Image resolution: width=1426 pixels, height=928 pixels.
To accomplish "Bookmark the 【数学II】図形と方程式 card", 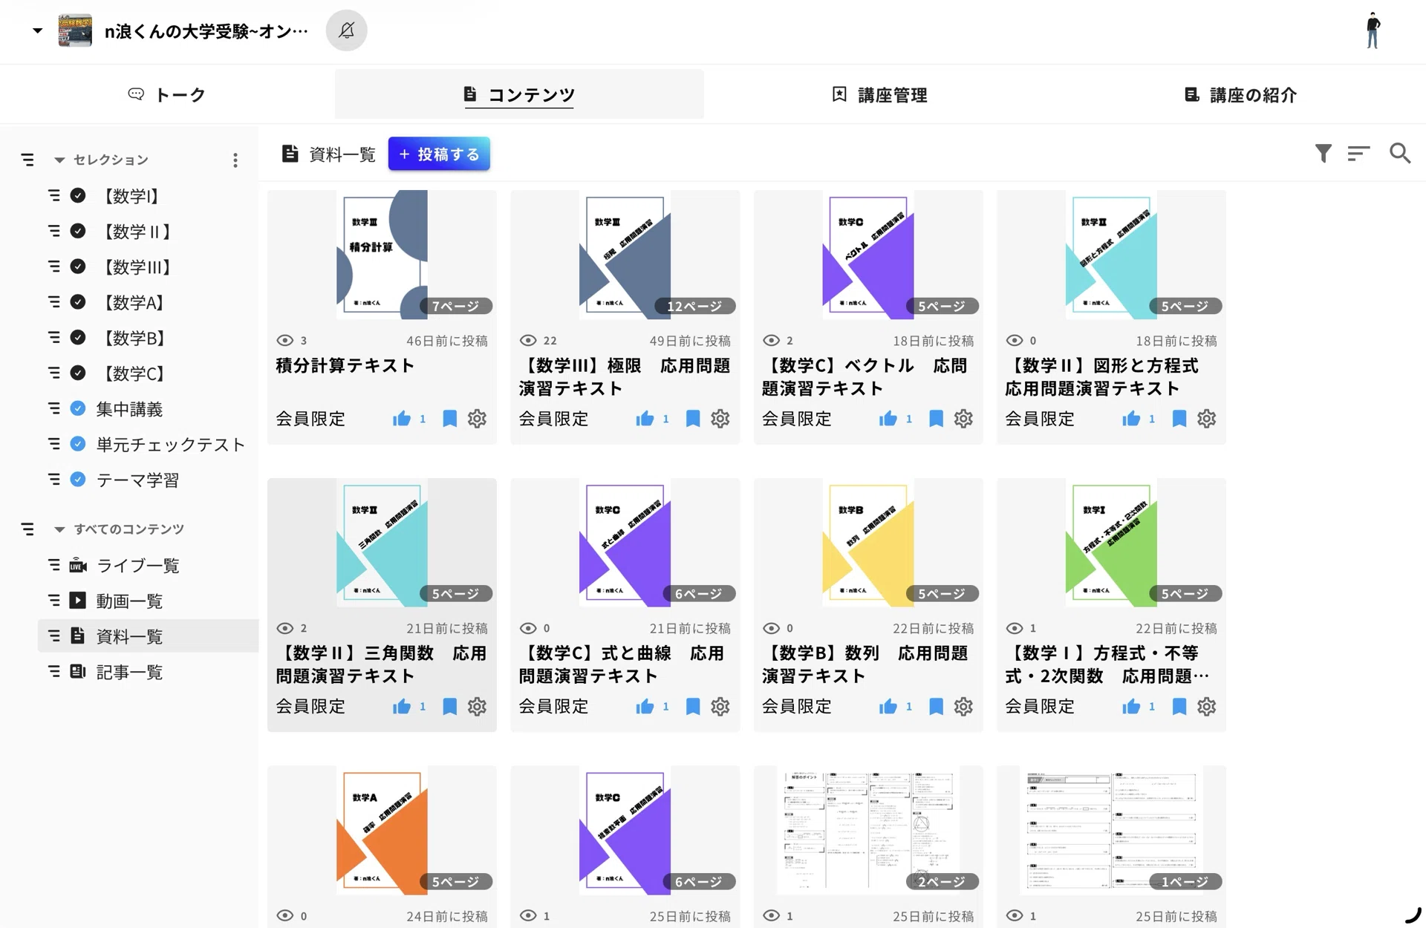I will coord(1179,419).
